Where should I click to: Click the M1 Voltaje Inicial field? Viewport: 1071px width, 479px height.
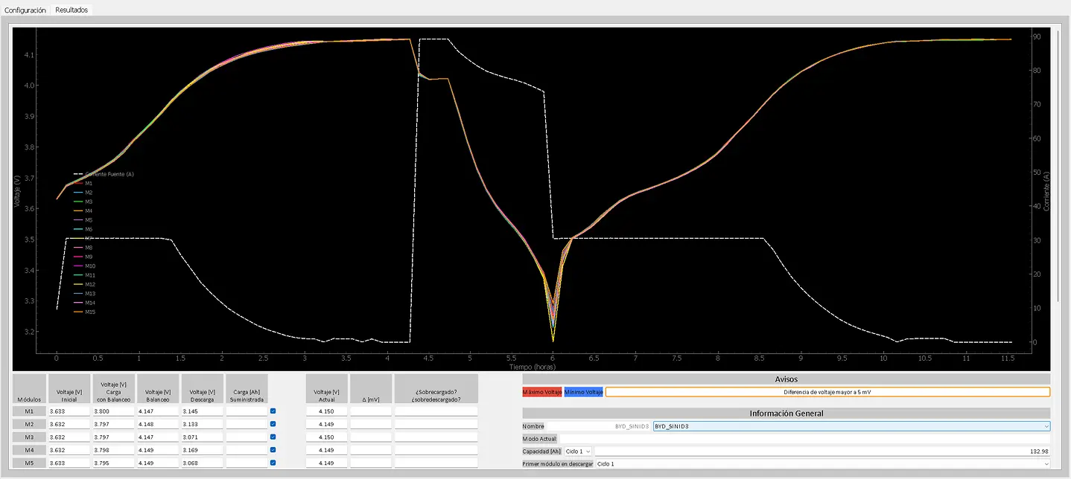point(69,411)
